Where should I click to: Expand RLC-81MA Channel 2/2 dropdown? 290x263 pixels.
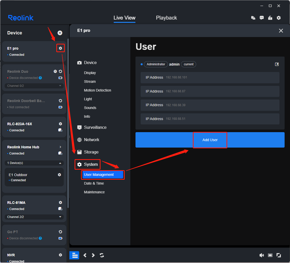34,217
